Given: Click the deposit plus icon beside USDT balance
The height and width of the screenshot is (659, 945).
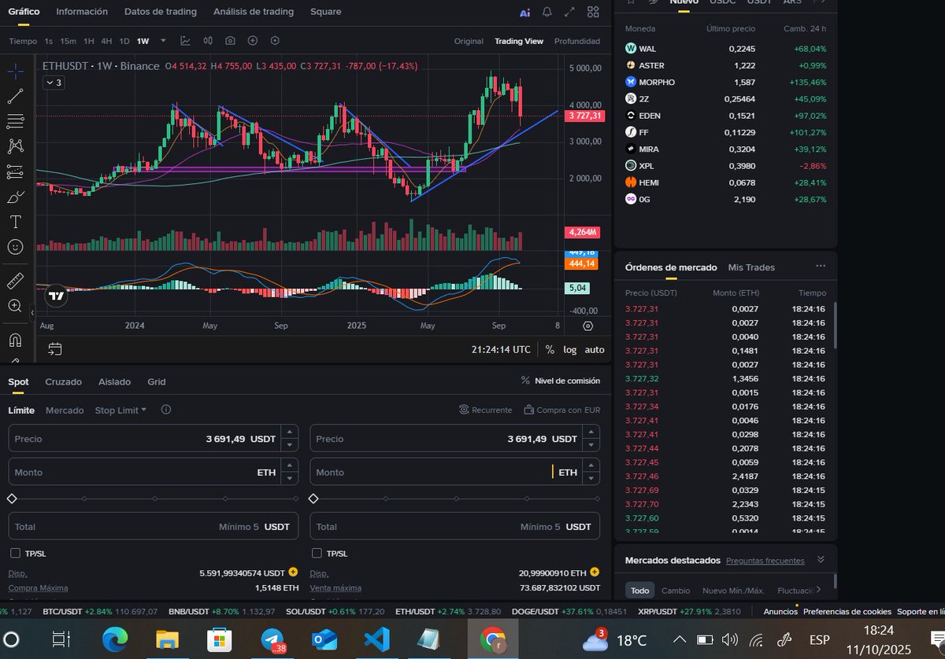Looking at the screenshot, I should [293, 572].
